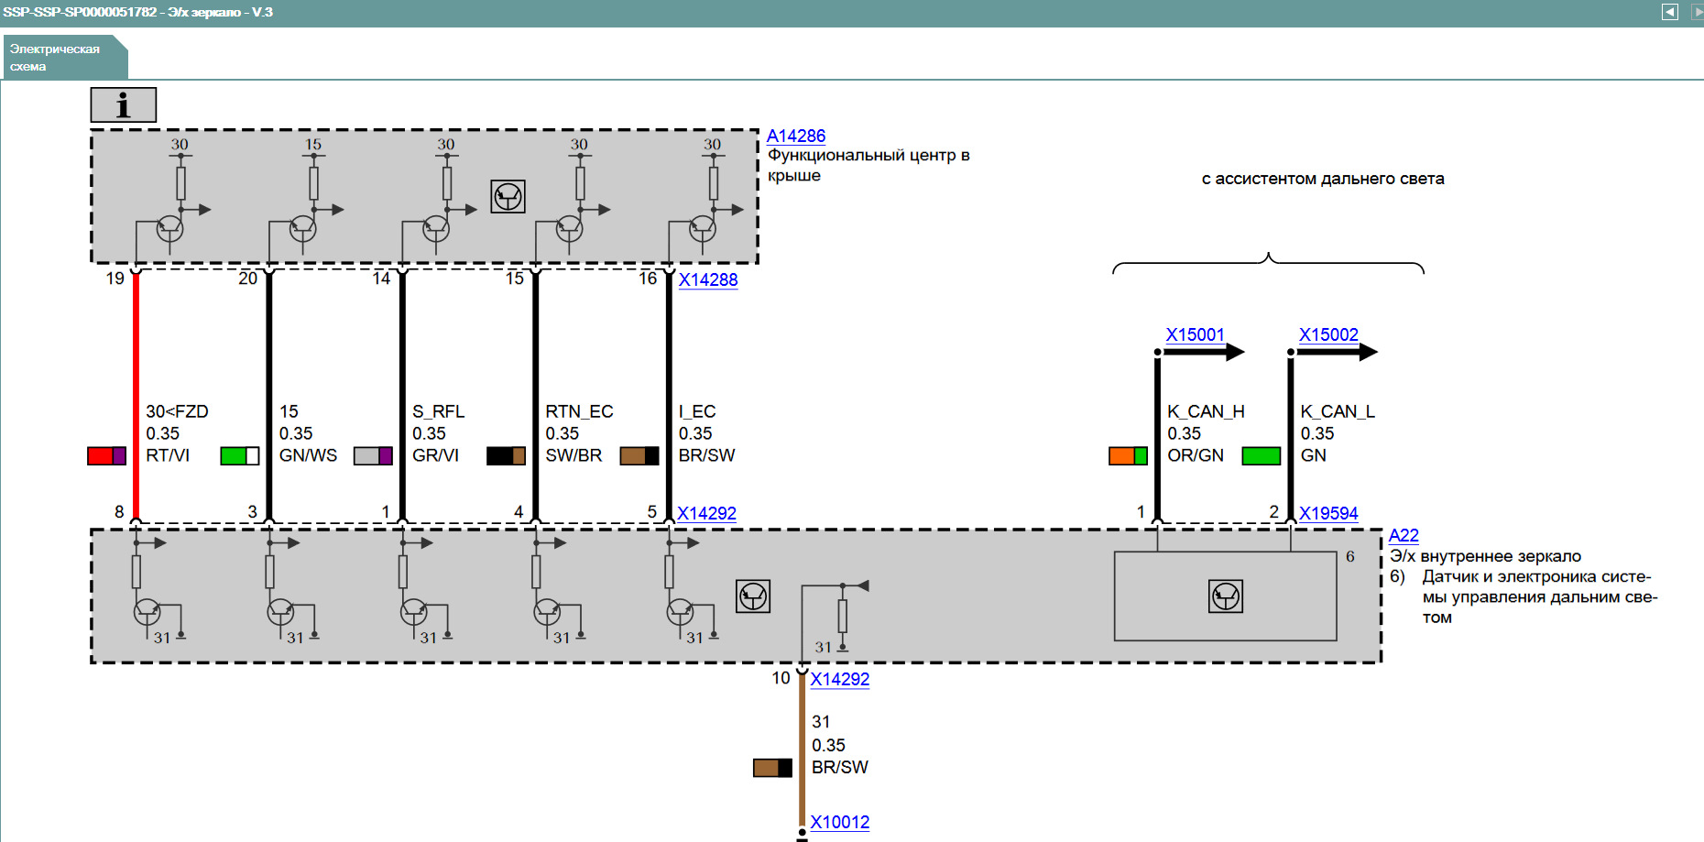Image resolution: width=1704 pixels, height=842 pixels.
Task: Click the boxed transistor symbol beside the A22 ground resistor
Action: point(753,596)
